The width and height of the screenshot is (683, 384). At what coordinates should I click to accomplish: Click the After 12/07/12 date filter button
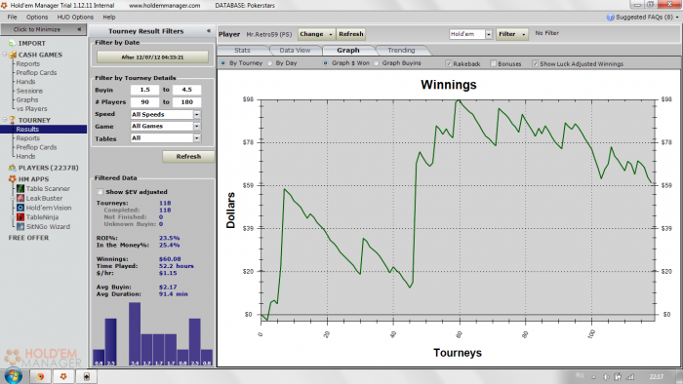[x=152, y=57]
